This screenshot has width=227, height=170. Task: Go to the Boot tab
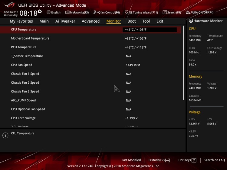pos(132,21)
